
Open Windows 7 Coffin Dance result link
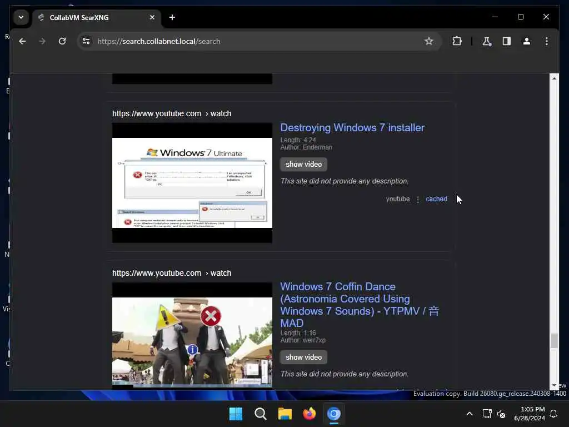click(x=360, y=305)
